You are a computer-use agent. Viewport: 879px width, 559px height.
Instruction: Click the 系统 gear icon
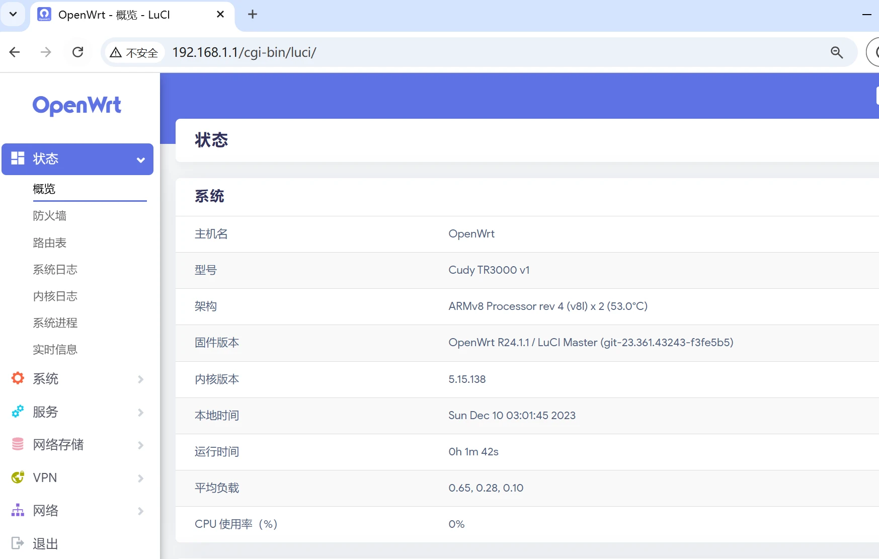(18, 378)
